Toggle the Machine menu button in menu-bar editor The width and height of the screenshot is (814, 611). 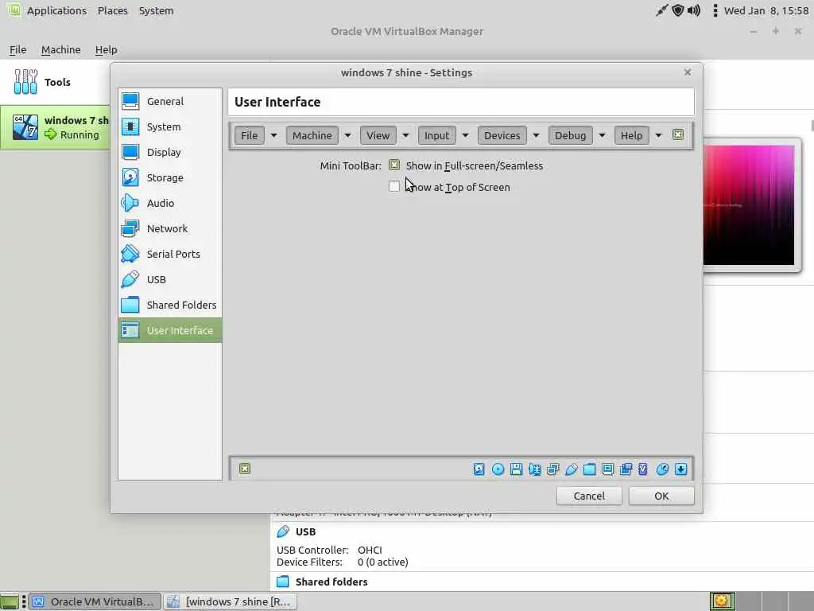pyautogui.click(x=312, y=135)
